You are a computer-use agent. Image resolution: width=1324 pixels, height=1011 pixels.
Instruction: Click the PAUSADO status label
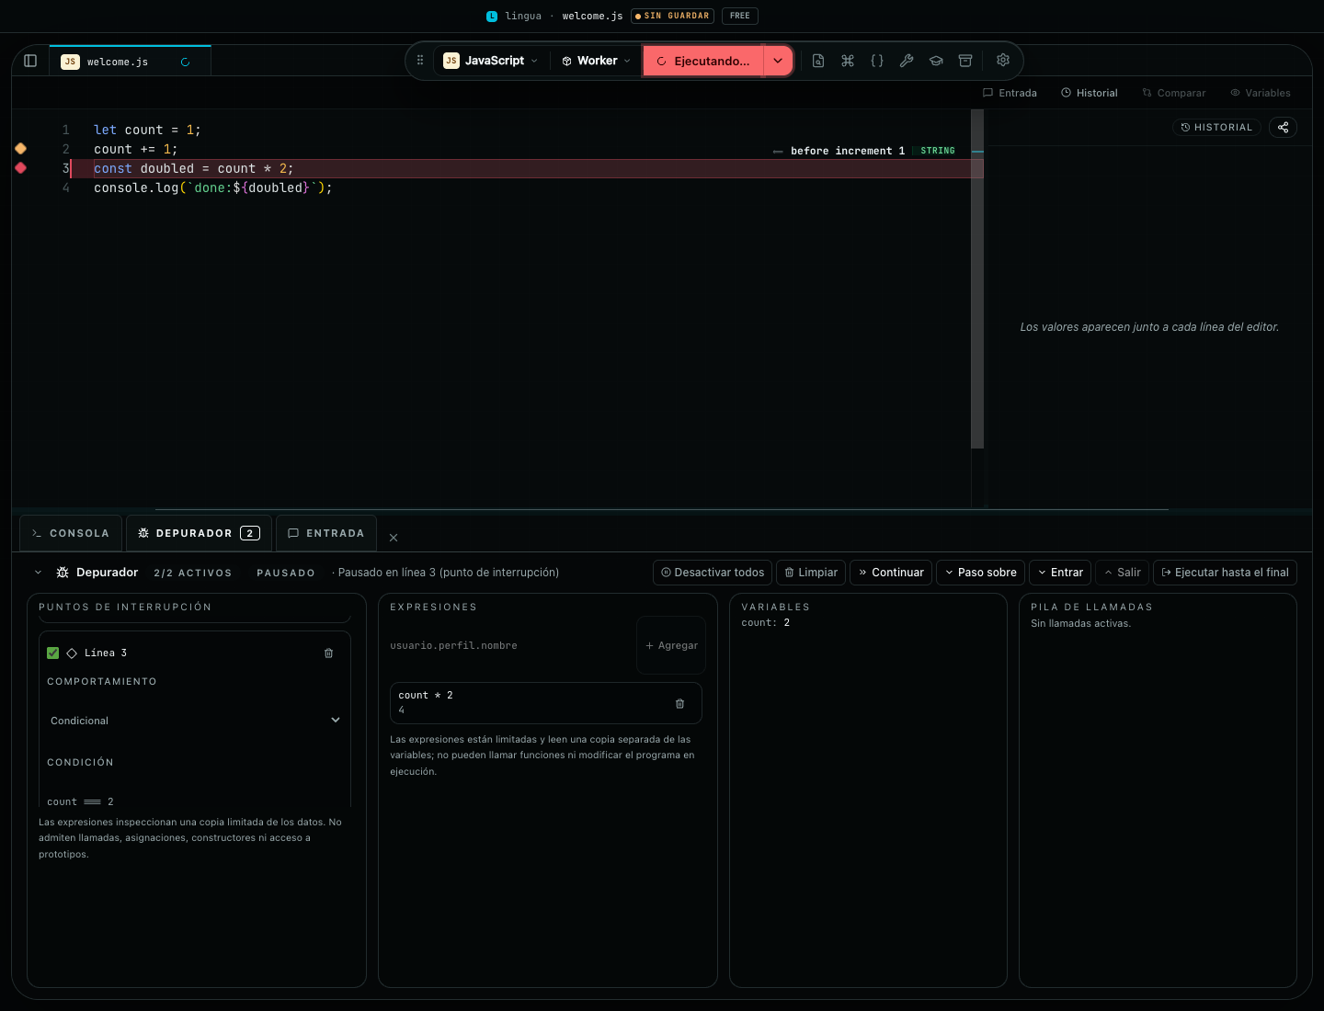point(285,573)
